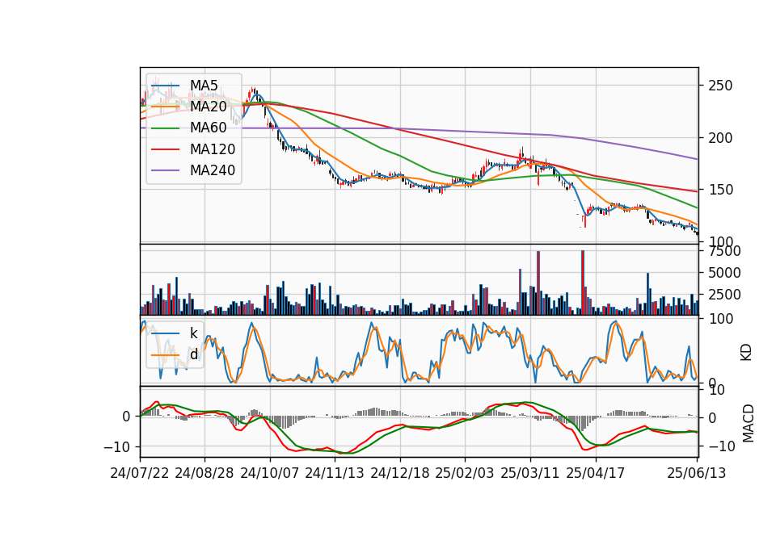Image resolution: width=776 pixels, height=557 pixels.
Task: Click the MA5 legend label
Action: [204, 86]
